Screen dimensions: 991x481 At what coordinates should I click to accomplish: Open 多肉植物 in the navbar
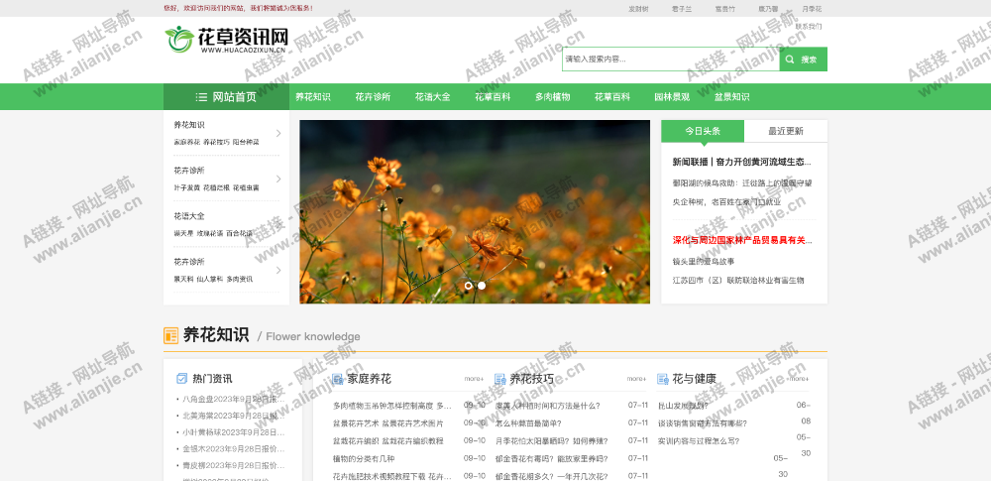point(552,97)
